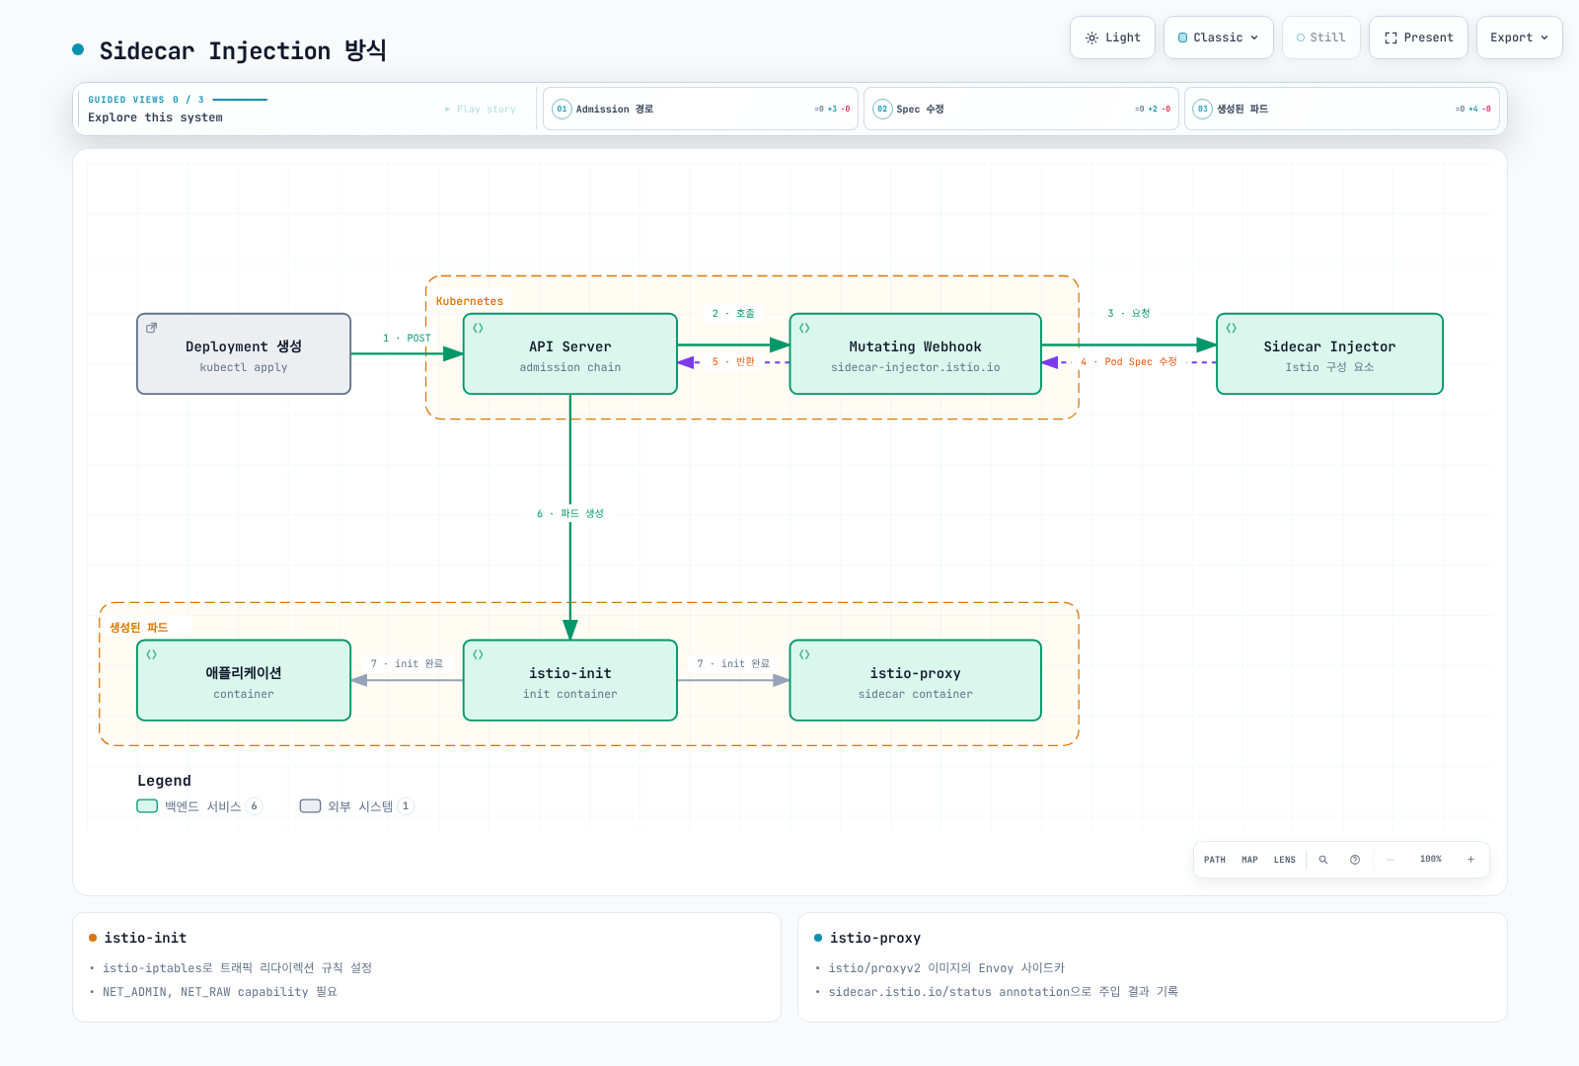
Task: Toggle the Still animation mode
Action: click(x=1320, y=38)
